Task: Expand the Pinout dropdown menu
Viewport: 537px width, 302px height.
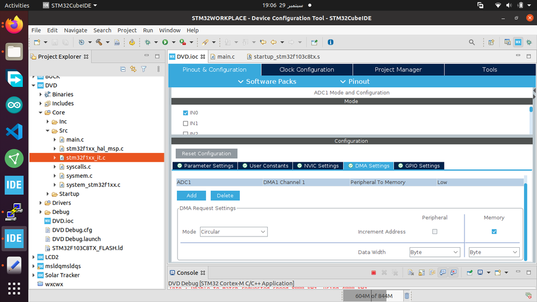Action: pos(355,82)
